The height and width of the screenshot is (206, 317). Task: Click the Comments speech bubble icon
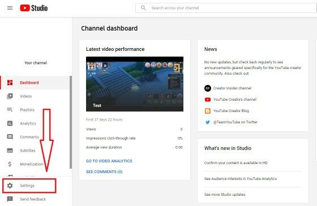click(x=10, y=137)
